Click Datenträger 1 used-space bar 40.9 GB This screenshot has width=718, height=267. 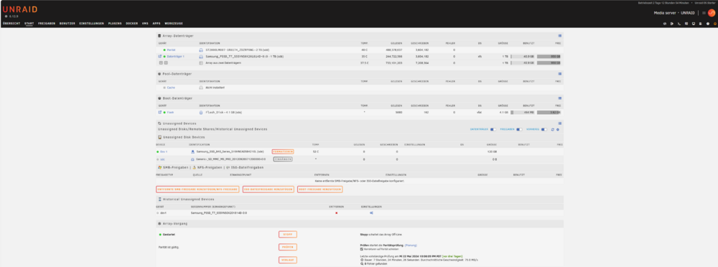click(x=523, y=56)
